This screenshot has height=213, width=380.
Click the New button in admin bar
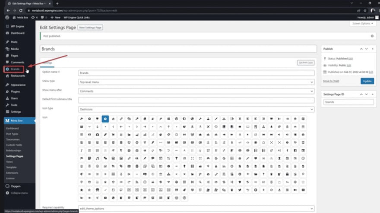point(56,17)
